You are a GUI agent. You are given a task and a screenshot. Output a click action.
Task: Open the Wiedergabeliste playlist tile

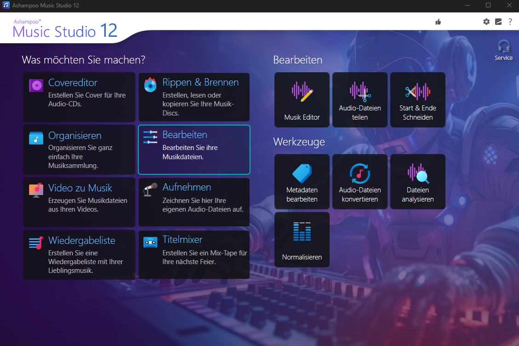click(79, 254)
